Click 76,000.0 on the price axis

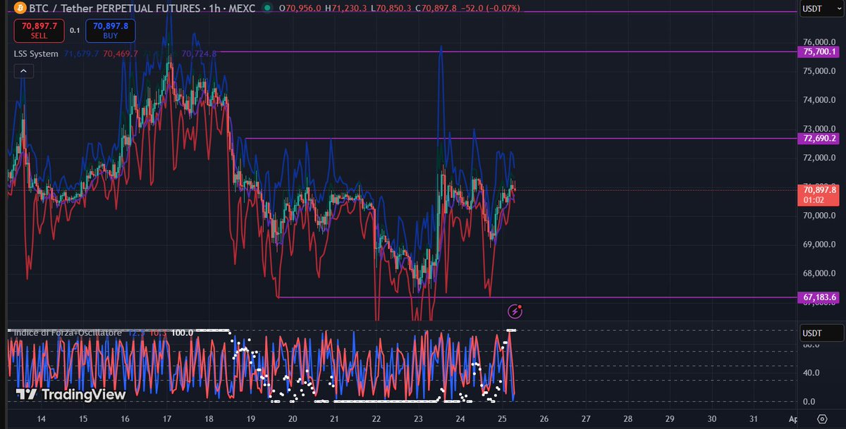tap(819, 42)
